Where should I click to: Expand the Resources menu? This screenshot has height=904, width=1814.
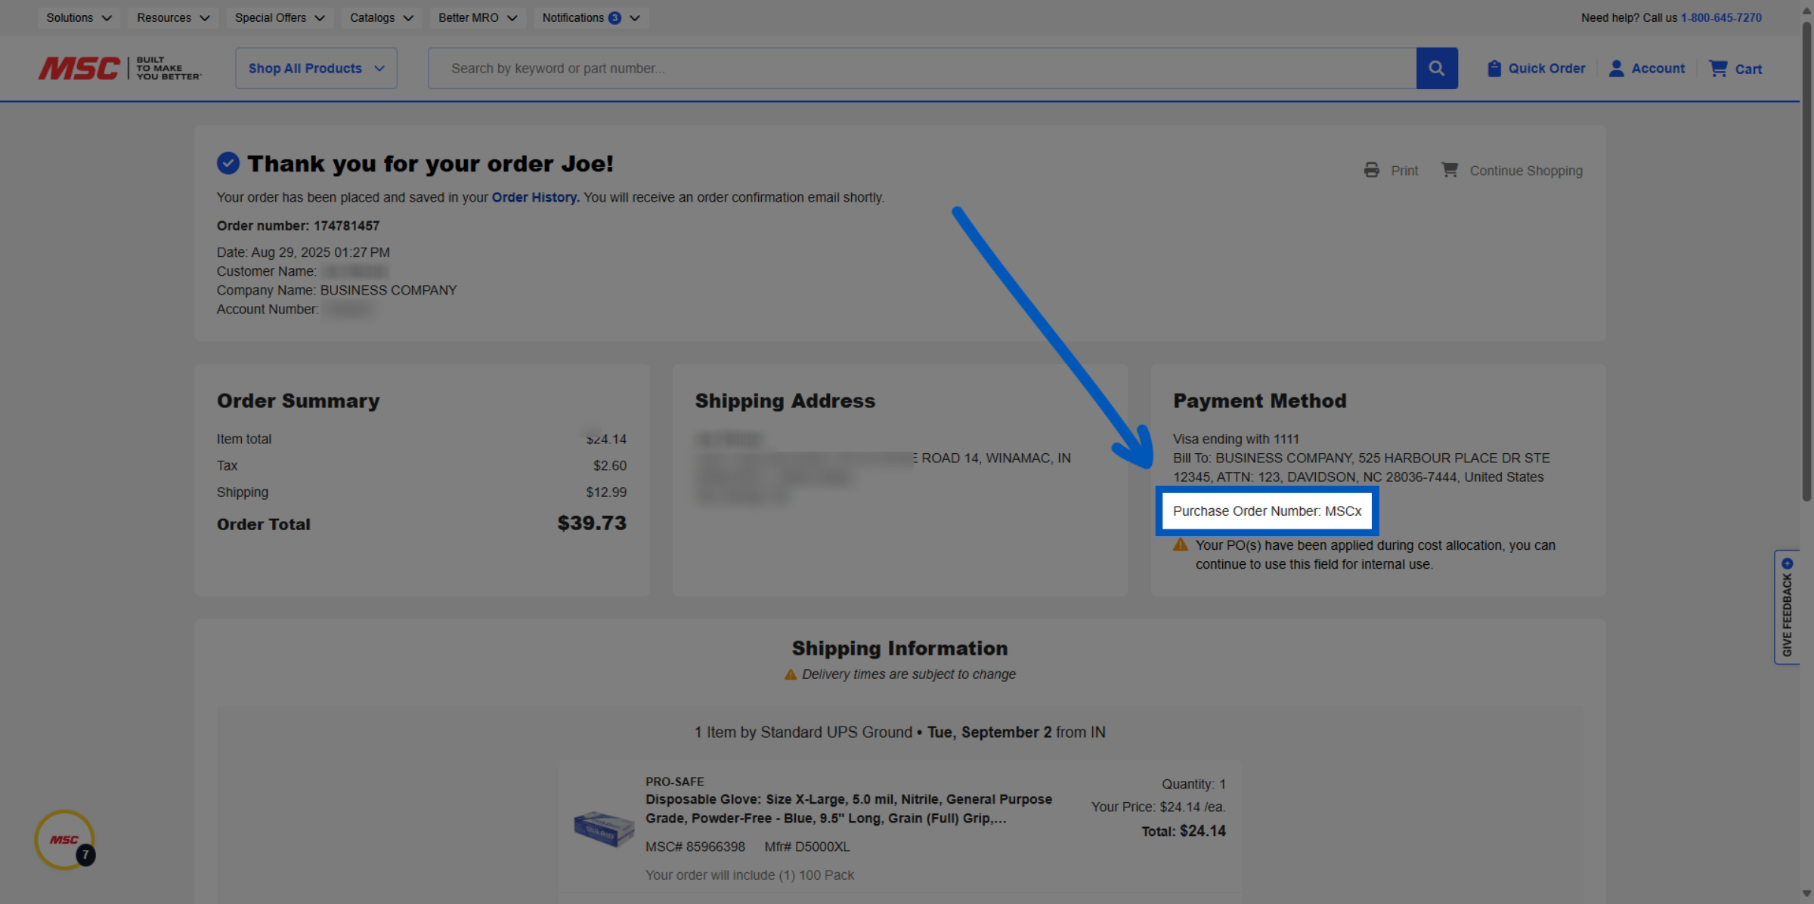[173, 17]
